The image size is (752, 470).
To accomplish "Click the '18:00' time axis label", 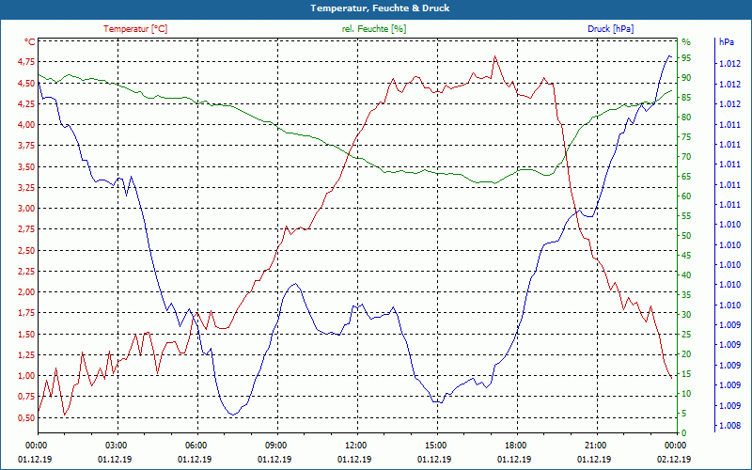I will 516,445.
